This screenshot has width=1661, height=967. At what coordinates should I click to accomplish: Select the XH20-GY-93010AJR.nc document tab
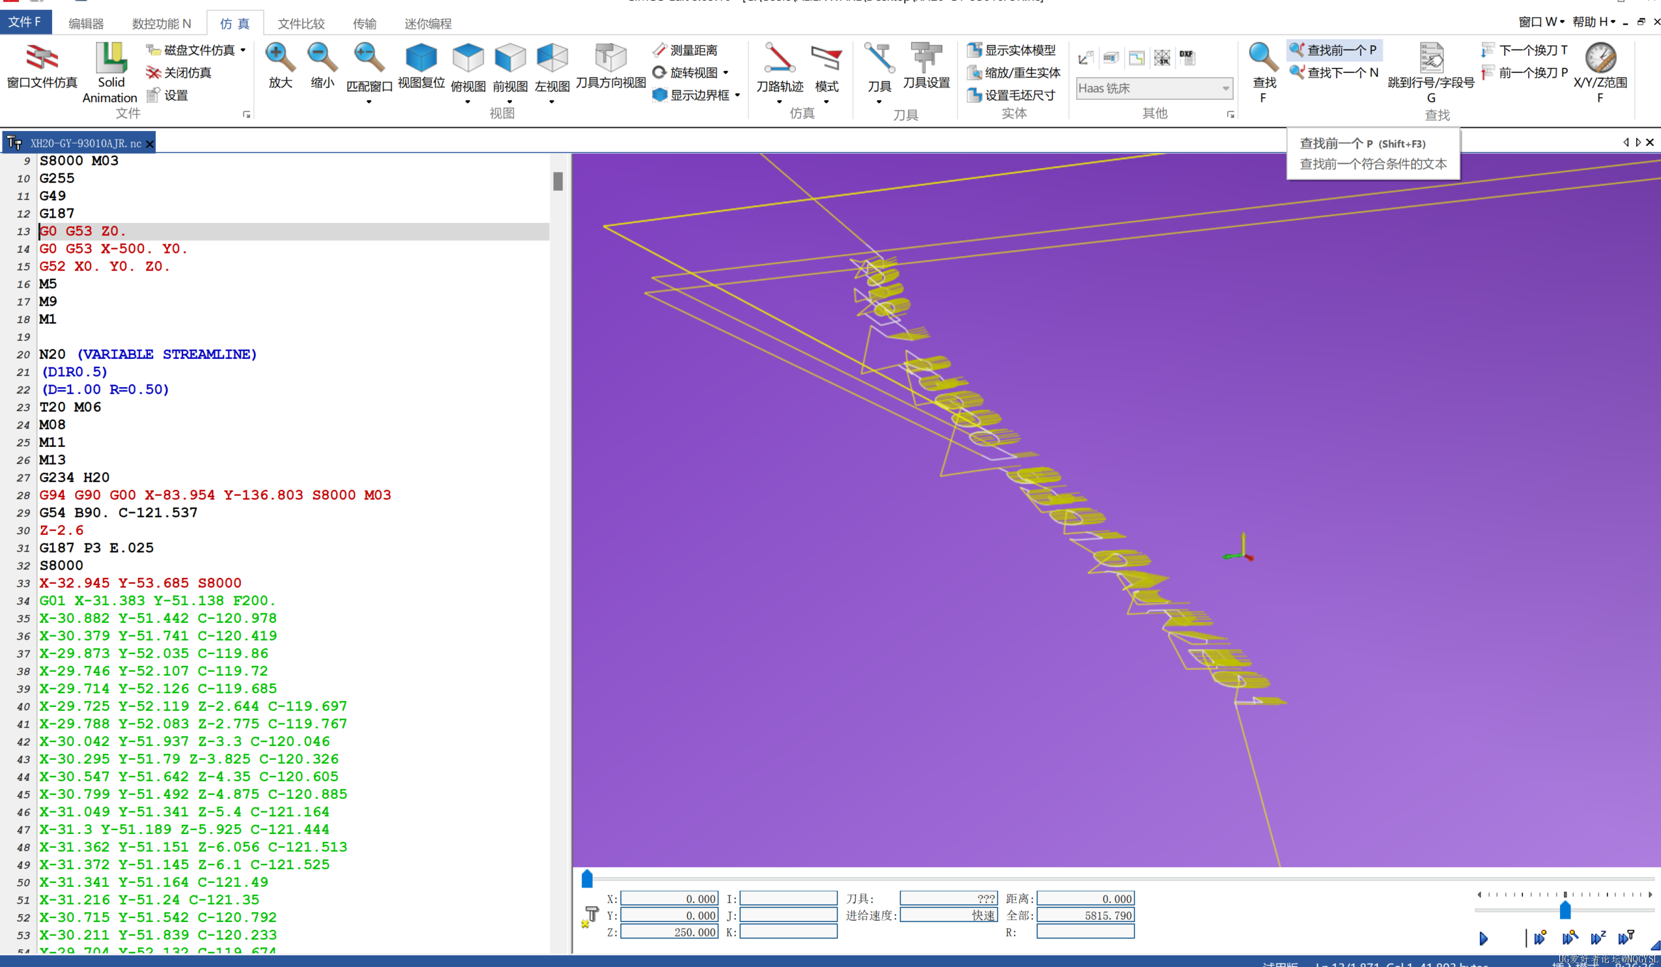pyautogui.click(x=79, y=143)
